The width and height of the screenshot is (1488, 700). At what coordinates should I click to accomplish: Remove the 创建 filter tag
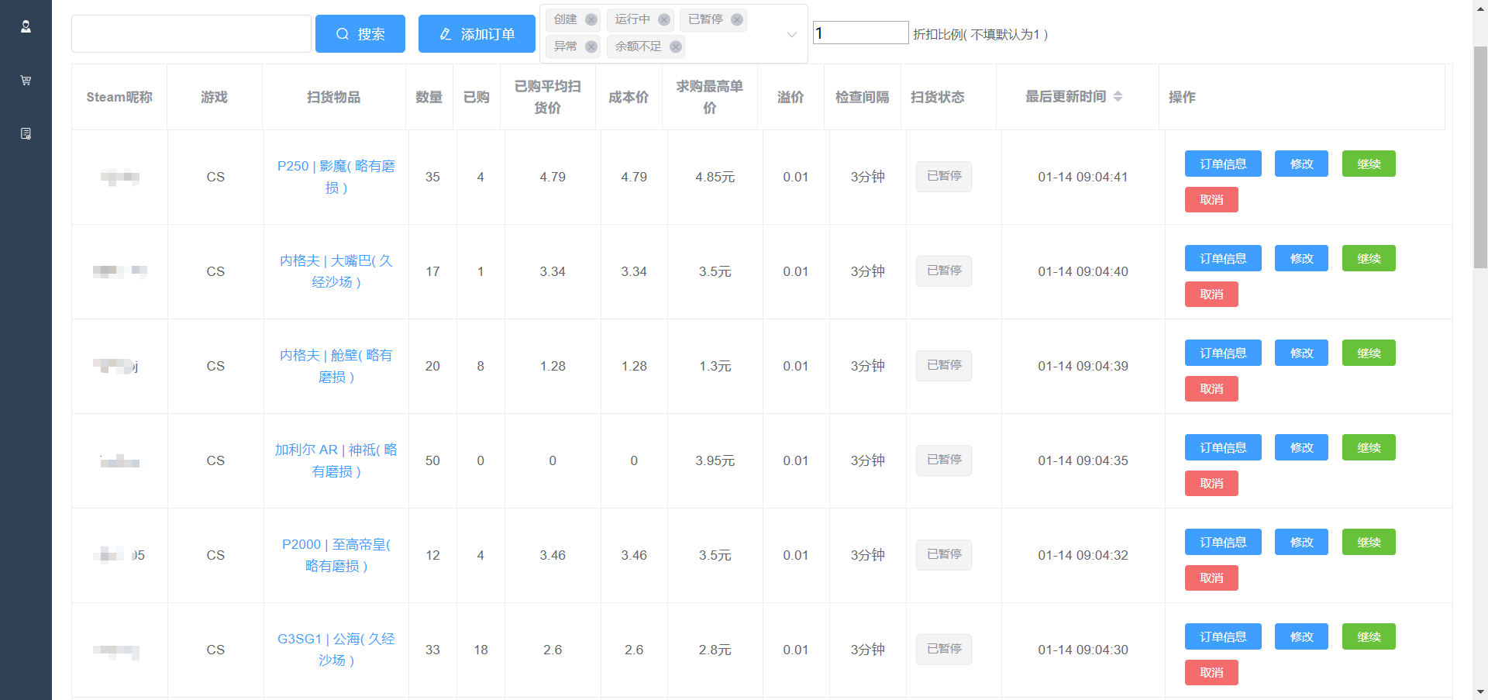tap(591, 19)
